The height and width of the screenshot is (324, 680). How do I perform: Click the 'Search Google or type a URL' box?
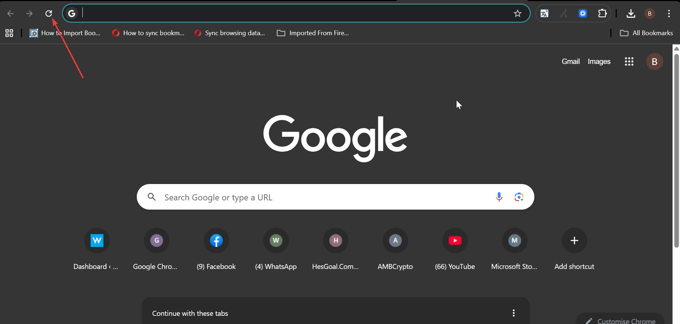coord(335,197)
